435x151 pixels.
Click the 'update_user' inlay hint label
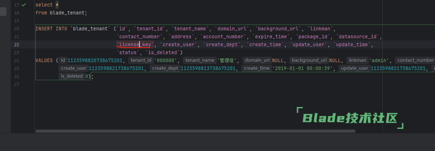tap(354, 68)
